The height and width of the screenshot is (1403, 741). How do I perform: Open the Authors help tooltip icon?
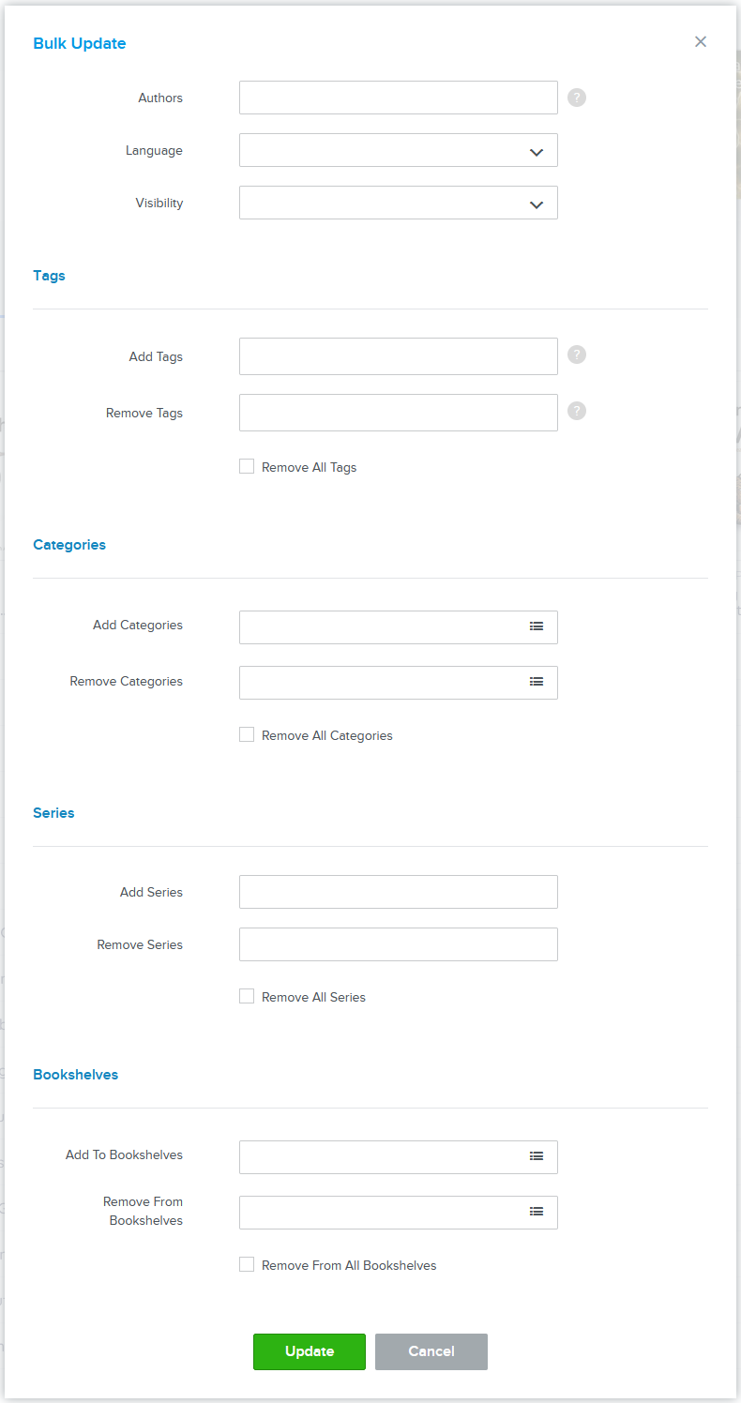577,98
